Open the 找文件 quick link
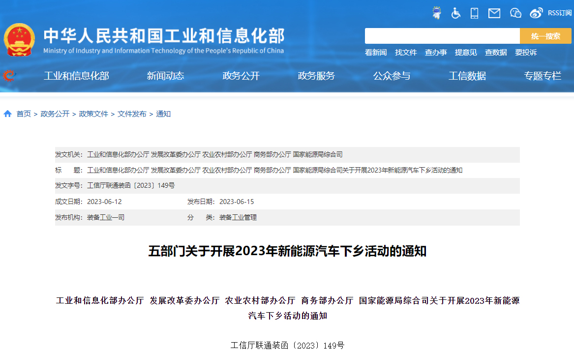Image resolution: width=574 pixels, height=351 pixels. [x=406, y=53]
